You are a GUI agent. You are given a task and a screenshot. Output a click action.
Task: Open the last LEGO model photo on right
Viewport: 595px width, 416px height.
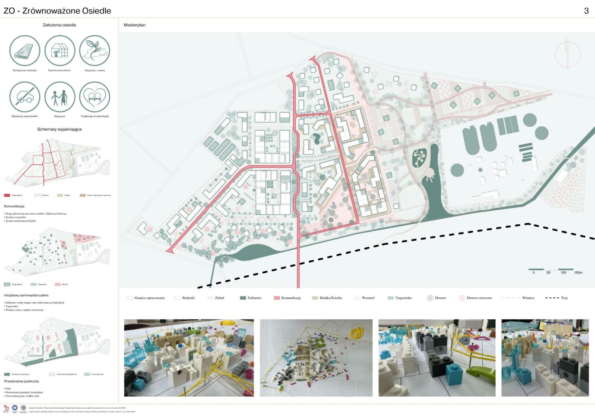tap(545, 358)
